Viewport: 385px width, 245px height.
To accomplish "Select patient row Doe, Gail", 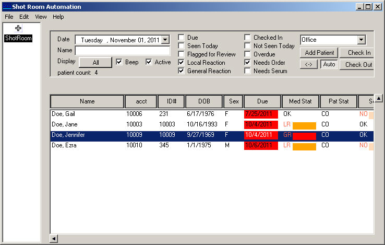I will (212, 114).
